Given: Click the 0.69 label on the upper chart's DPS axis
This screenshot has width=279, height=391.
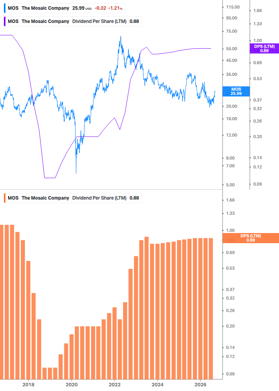Looking at the screenshot, I should 258,63.
